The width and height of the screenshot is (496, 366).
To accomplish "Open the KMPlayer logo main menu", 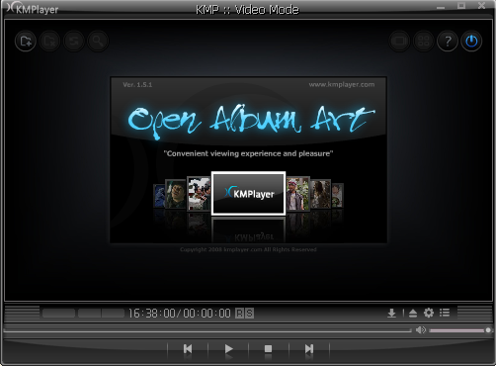I will click(x=33, y=9).
